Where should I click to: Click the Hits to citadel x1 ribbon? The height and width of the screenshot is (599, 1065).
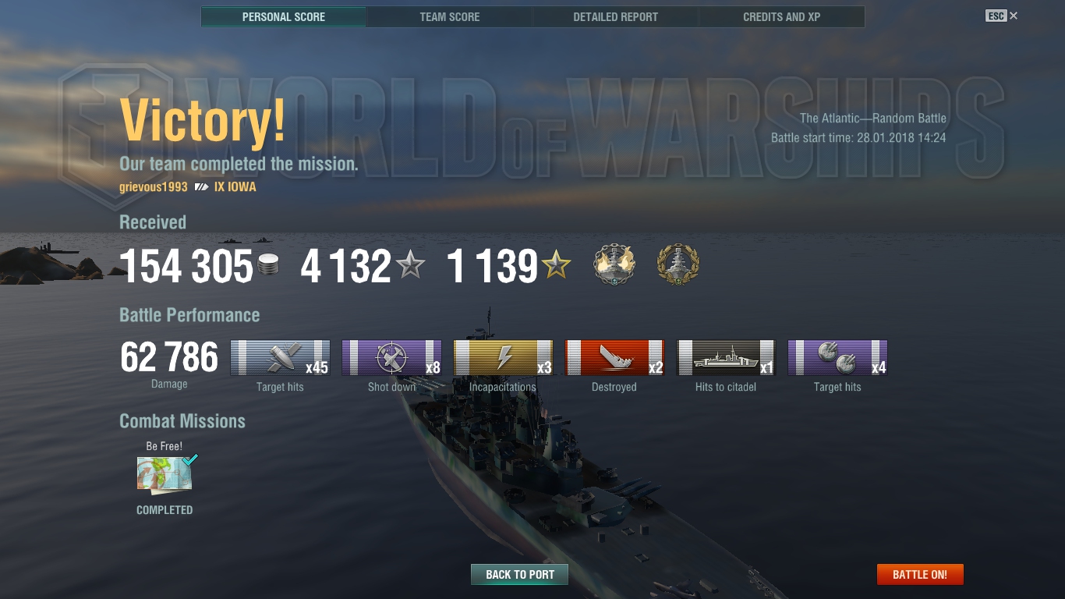click(726, 358)
